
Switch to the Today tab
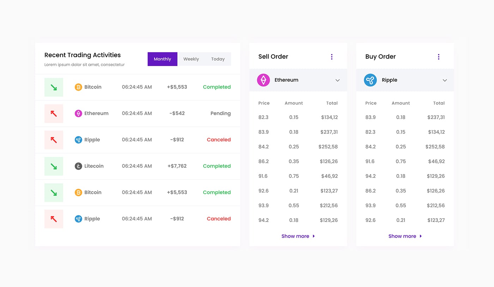[218, 59]
